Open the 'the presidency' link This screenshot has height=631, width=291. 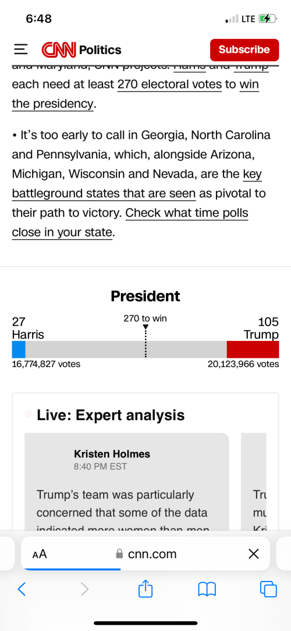click(52, 104)
